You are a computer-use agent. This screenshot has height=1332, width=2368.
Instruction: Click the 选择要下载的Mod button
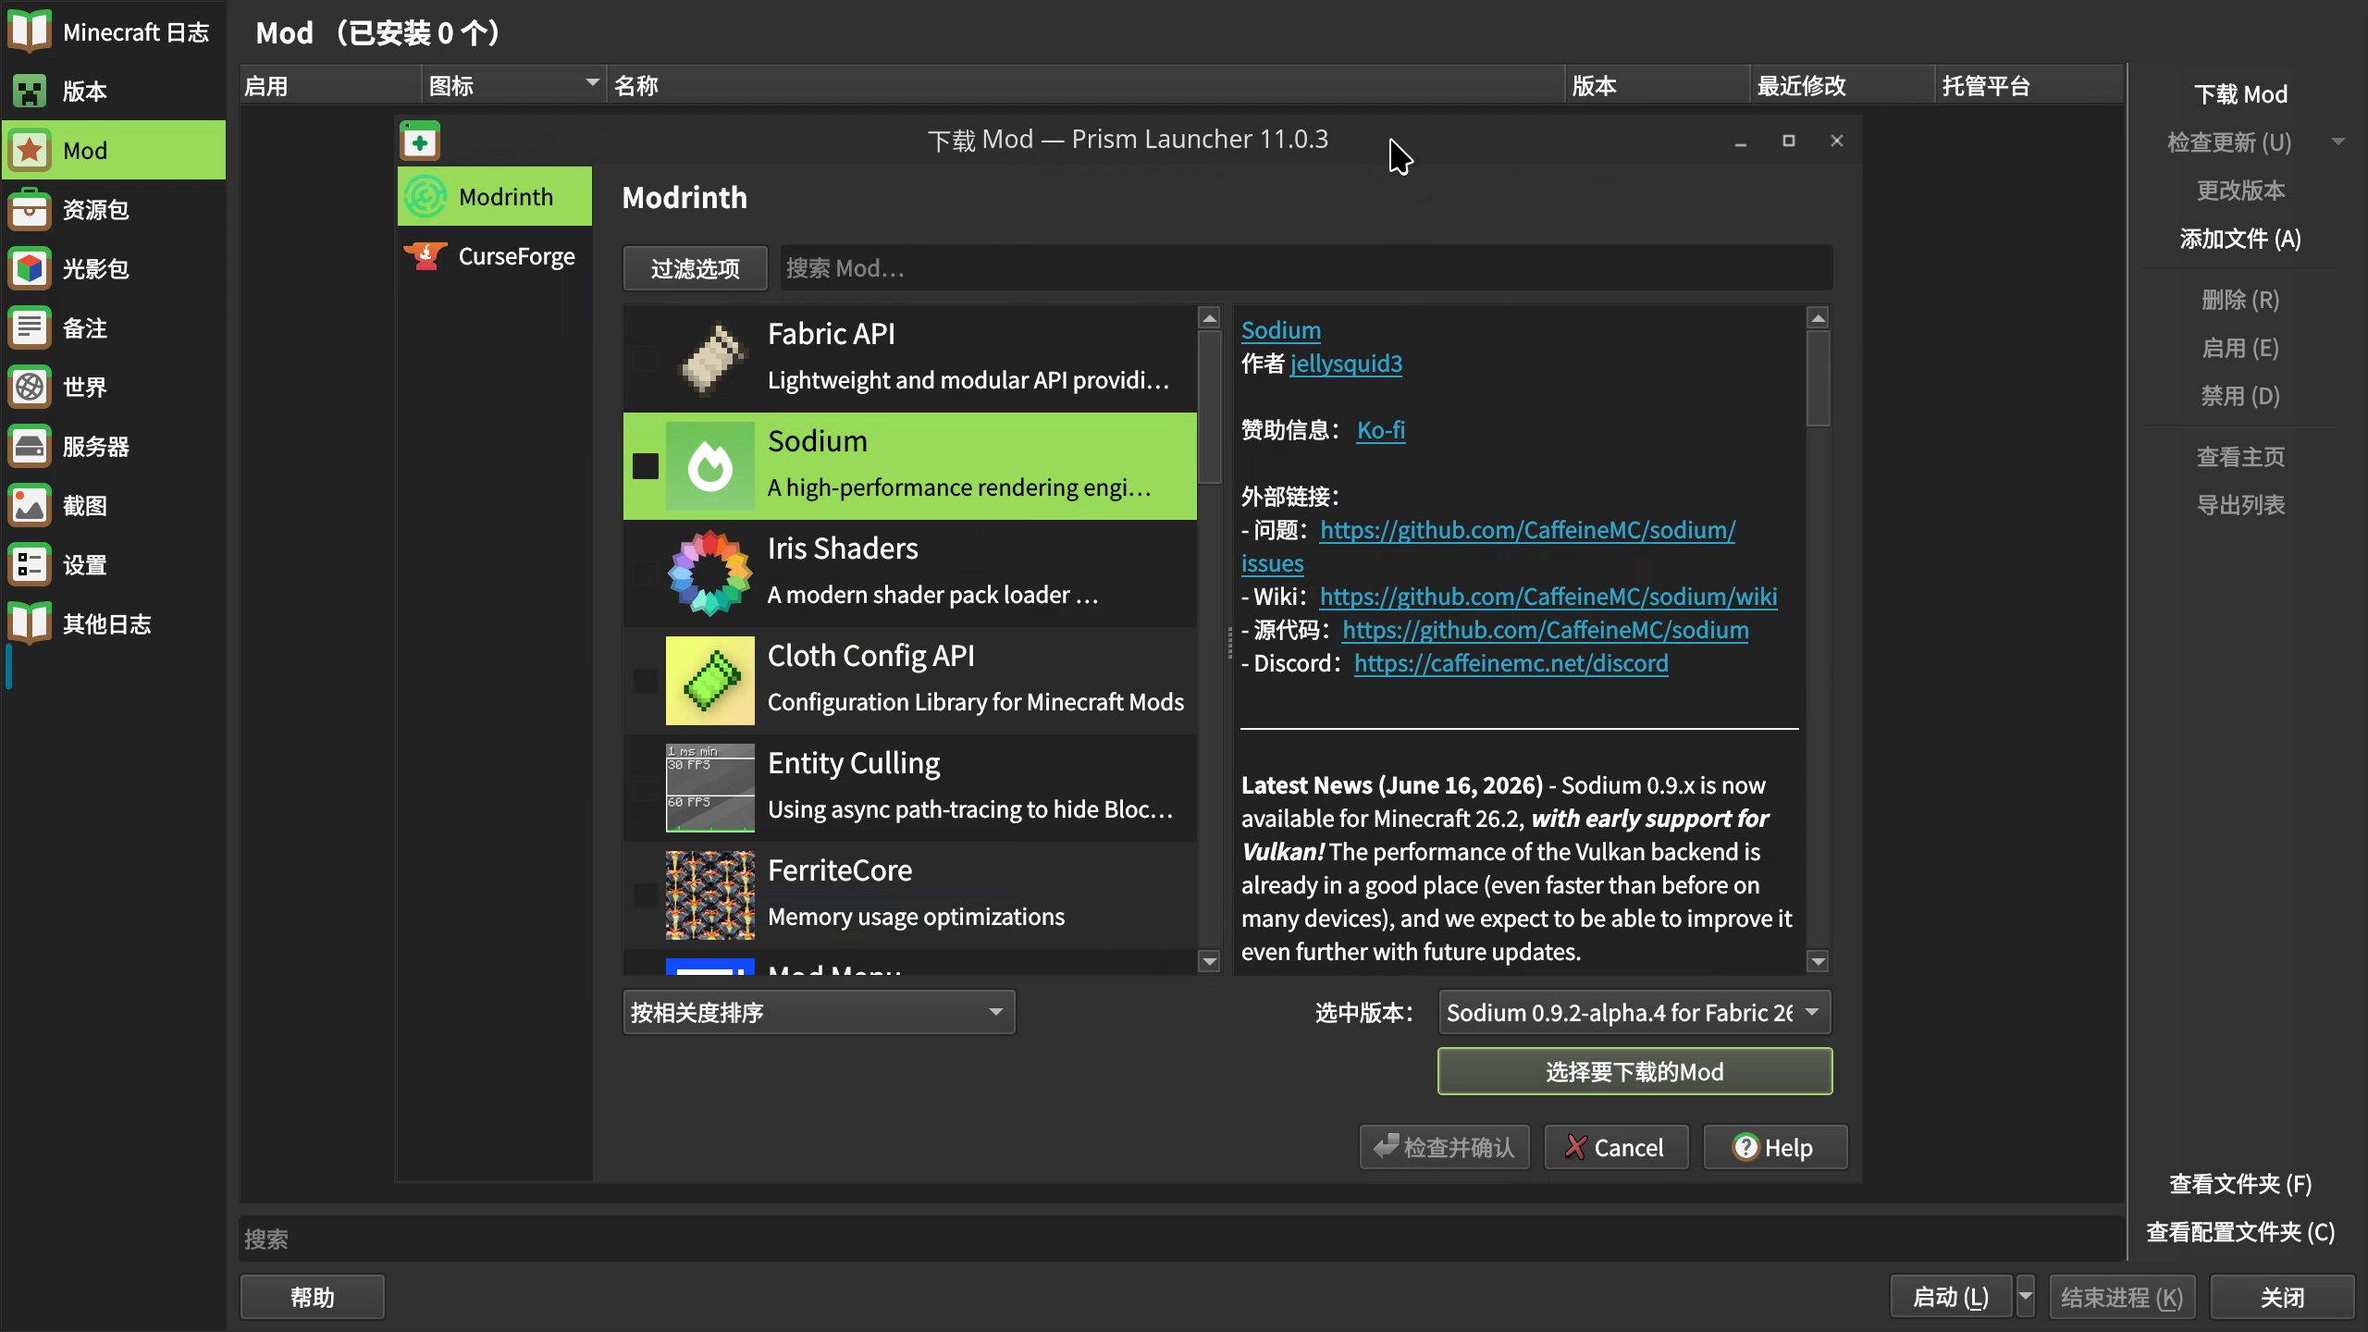1634,1071
